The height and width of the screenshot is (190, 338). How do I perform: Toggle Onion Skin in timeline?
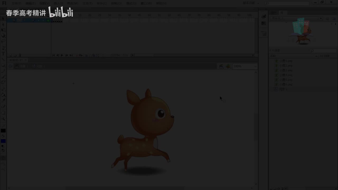[x=86, y=55]
